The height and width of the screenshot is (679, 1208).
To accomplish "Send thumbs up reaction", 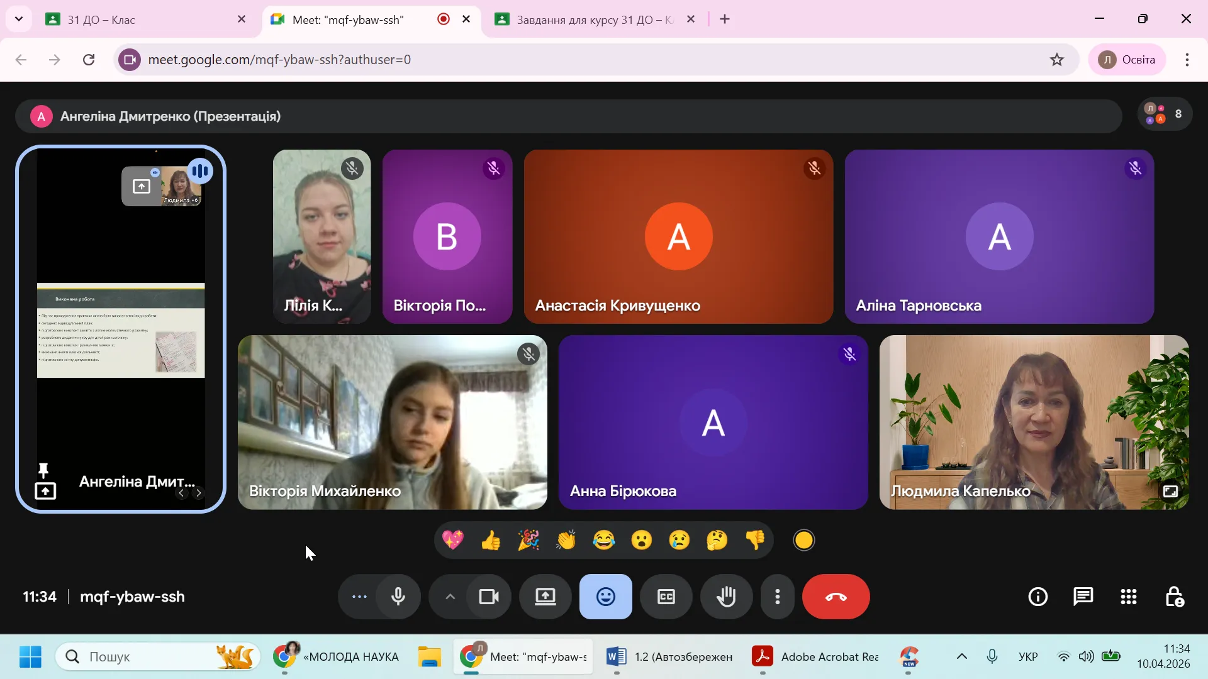I will [491, 540].
